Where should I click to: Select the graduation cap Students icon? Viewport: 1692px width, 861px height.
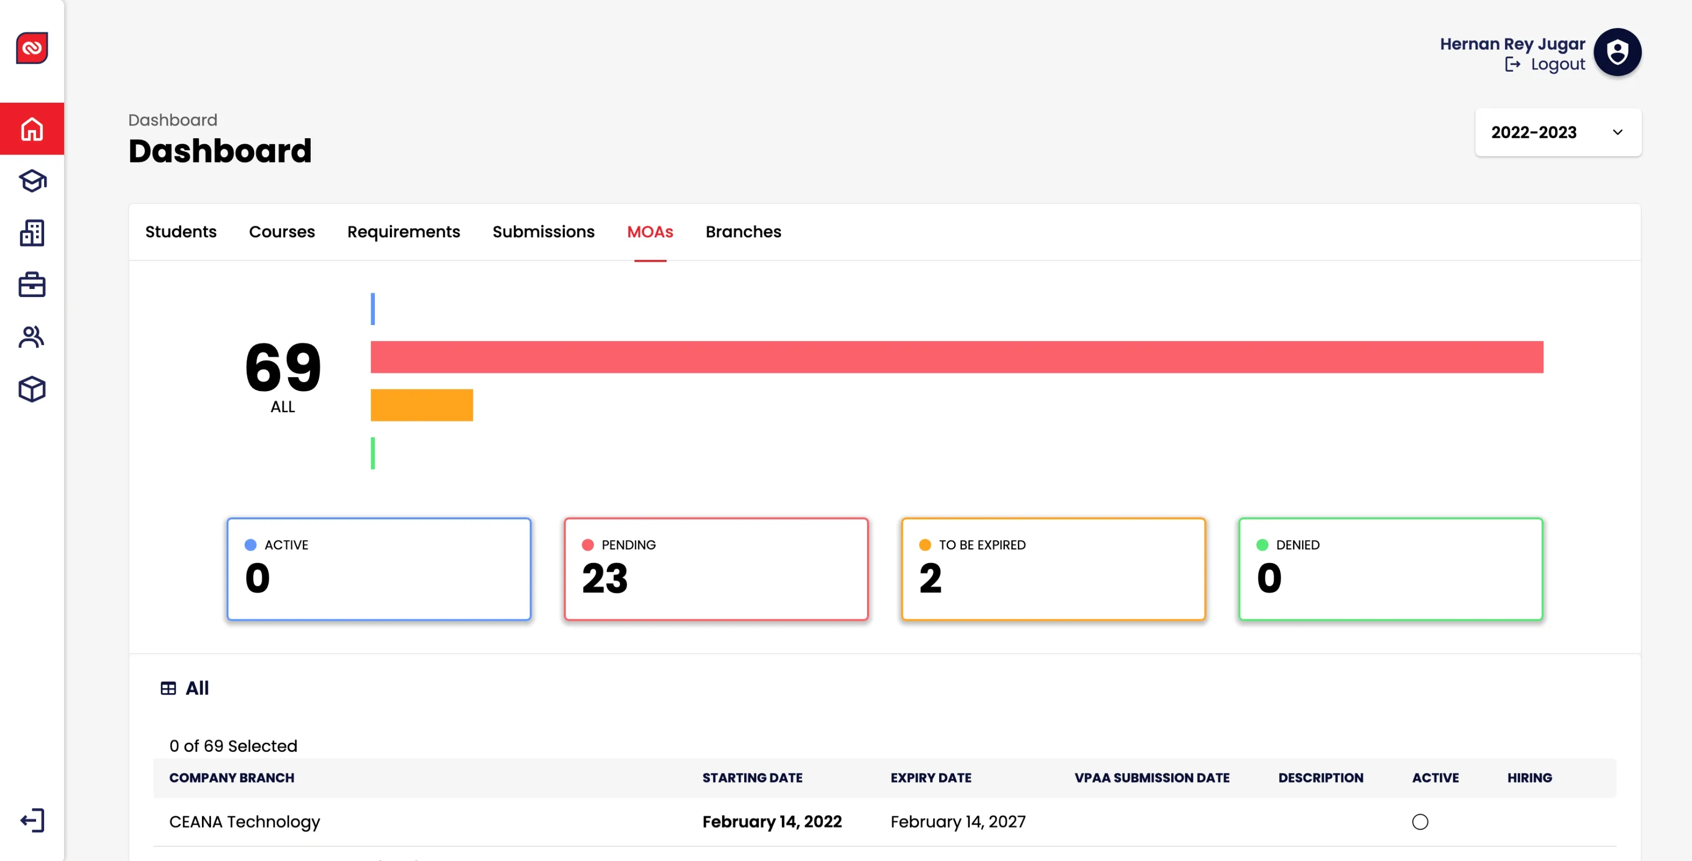click(32, 181)
